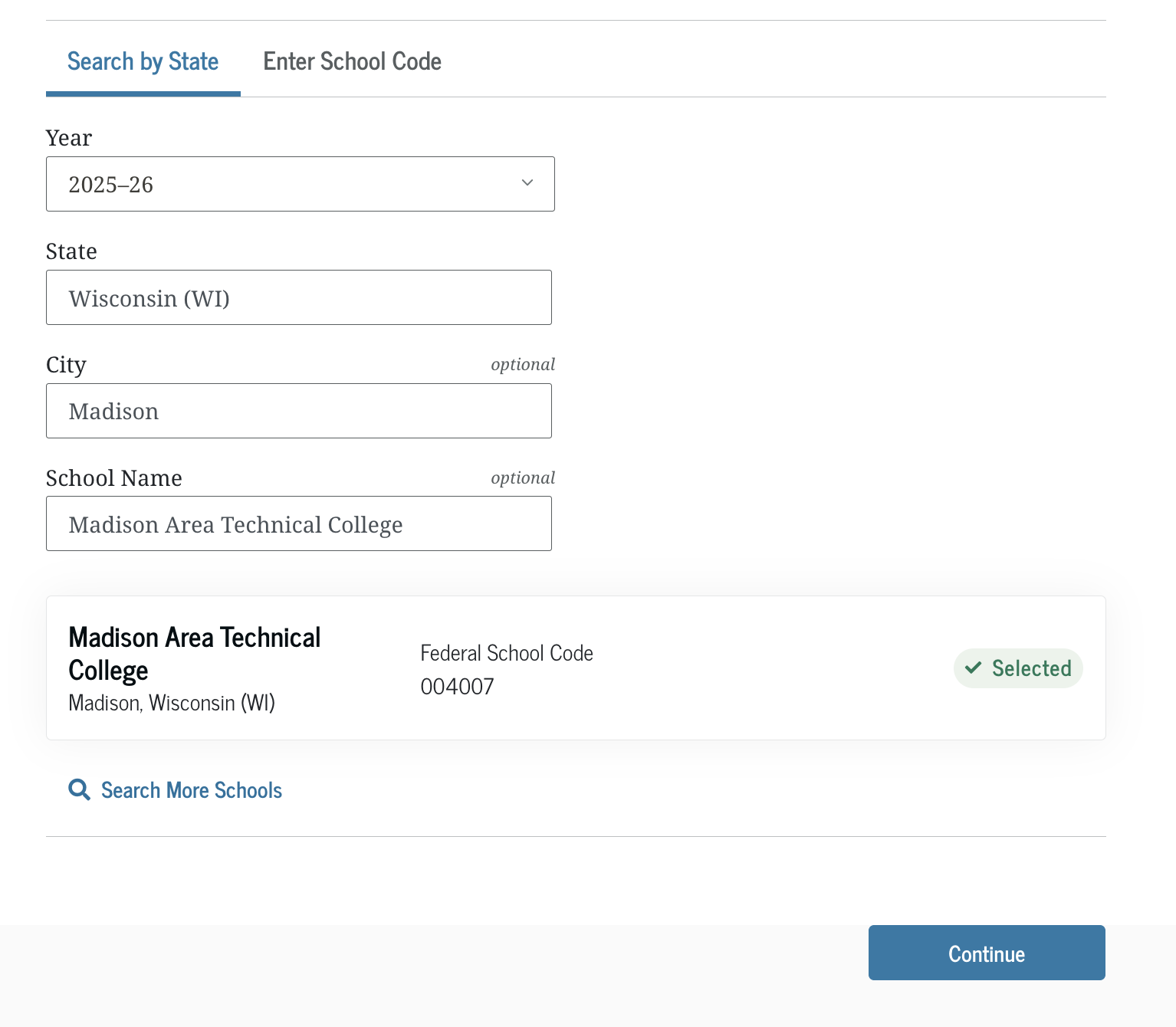Image resolution: width=1176 pixels, height=1027 pixels.
Task: Click the optional label beside City
Action: pos(522,364)
